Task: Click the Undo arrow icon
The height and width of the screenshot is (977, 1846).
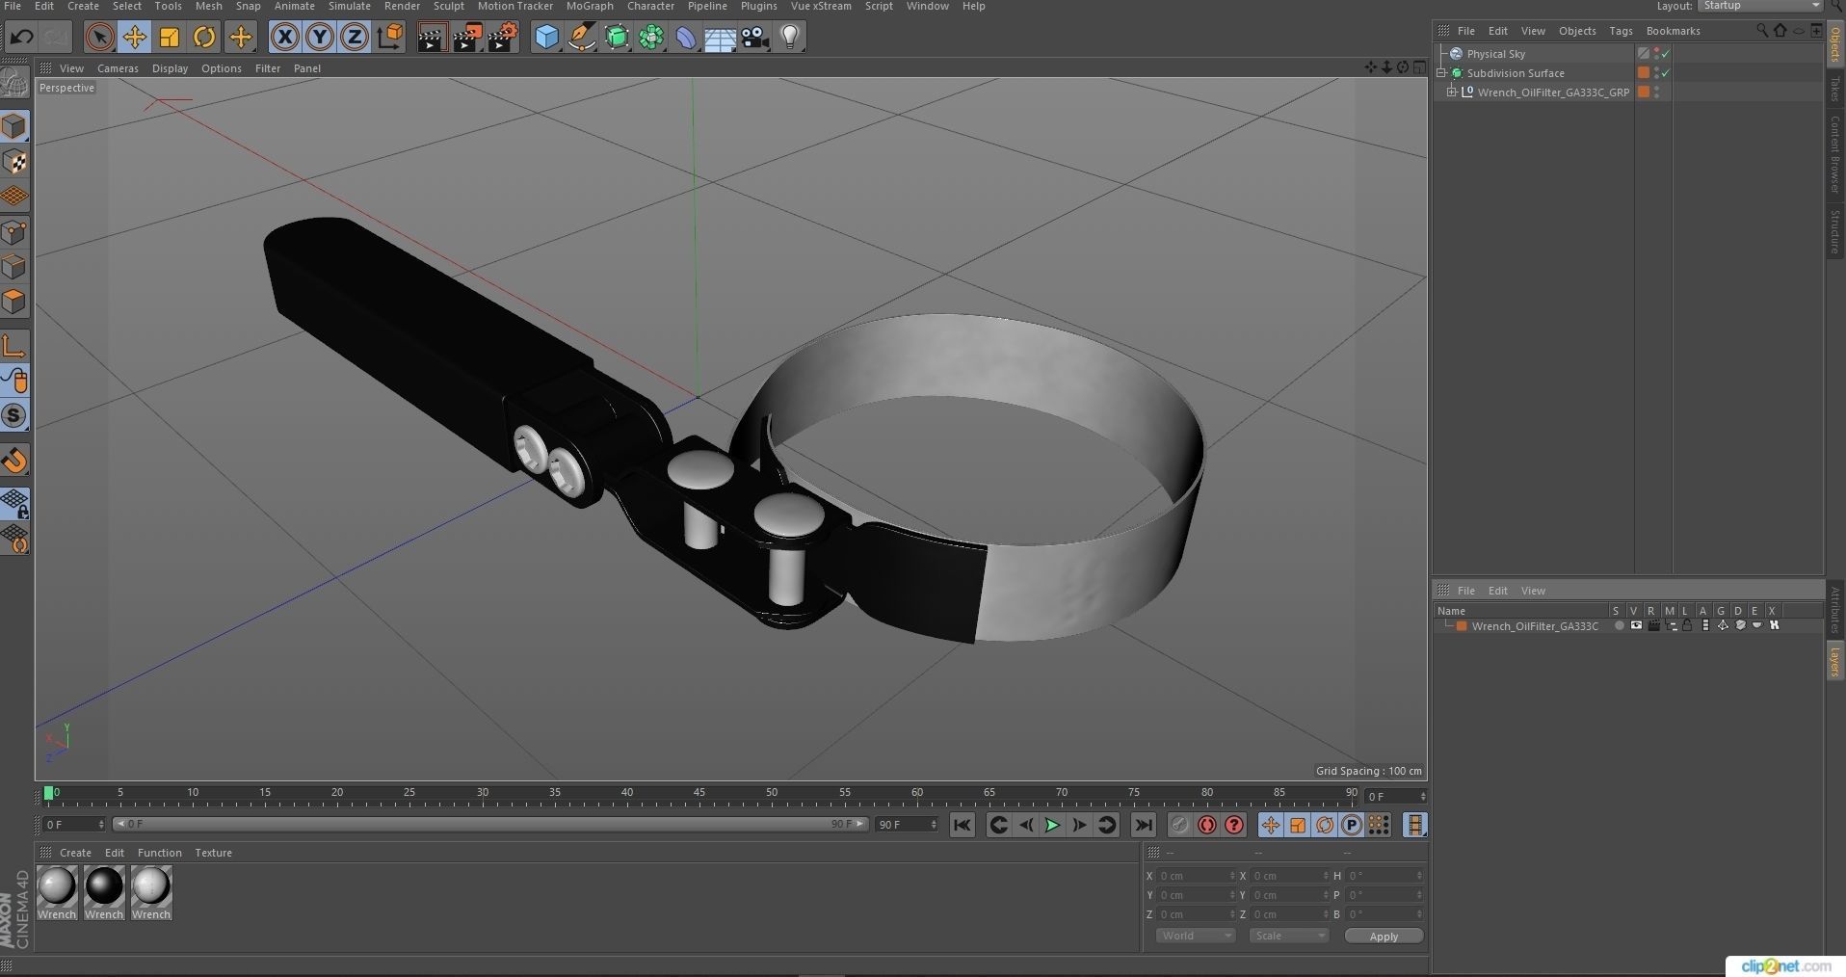Action: tap(21, 38)
